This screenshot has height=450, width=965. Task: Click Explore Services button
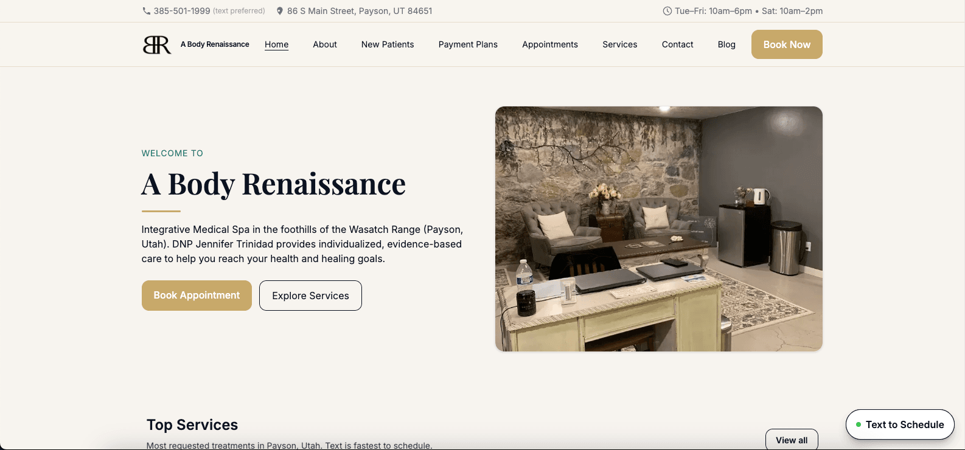[310, 296]
